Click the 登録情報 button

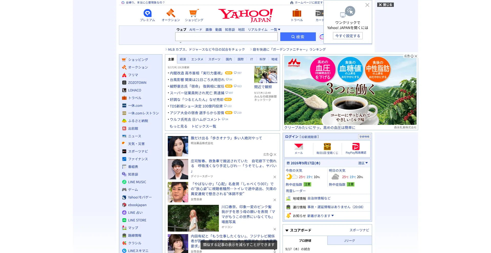(364, 137)
